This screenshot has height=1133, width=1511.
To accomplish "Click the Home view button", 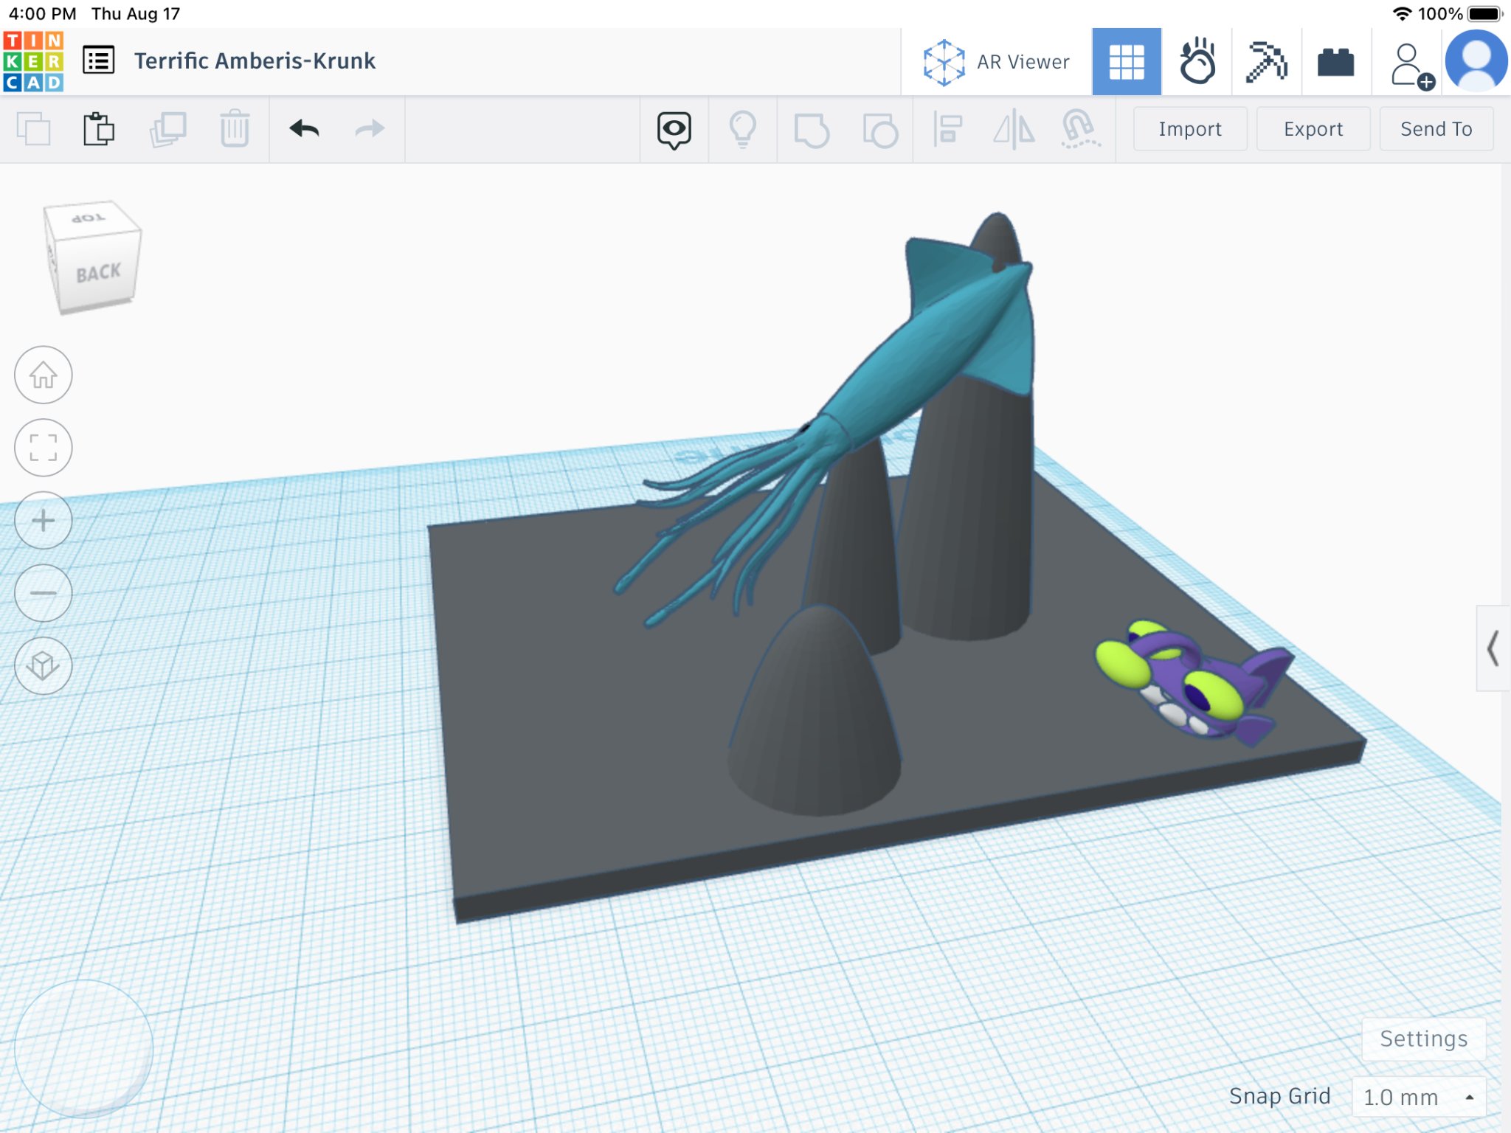I will click(44, 375).
